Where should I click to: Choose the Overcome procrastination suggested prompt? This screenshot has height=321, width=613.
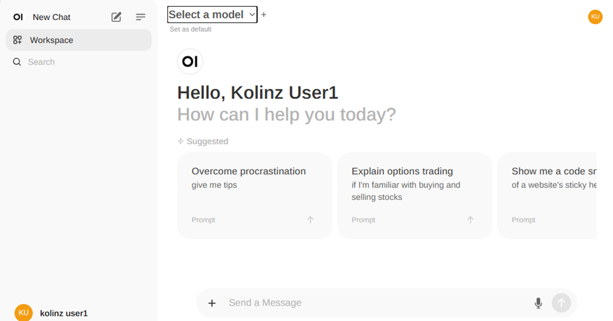255,195
